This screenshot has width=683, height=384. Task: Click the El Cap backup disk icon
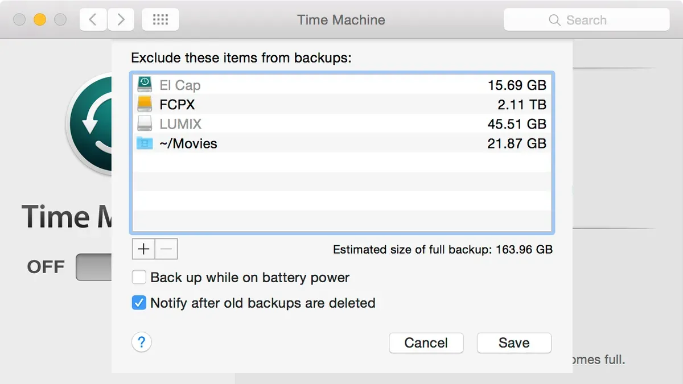tap(145, 85)
